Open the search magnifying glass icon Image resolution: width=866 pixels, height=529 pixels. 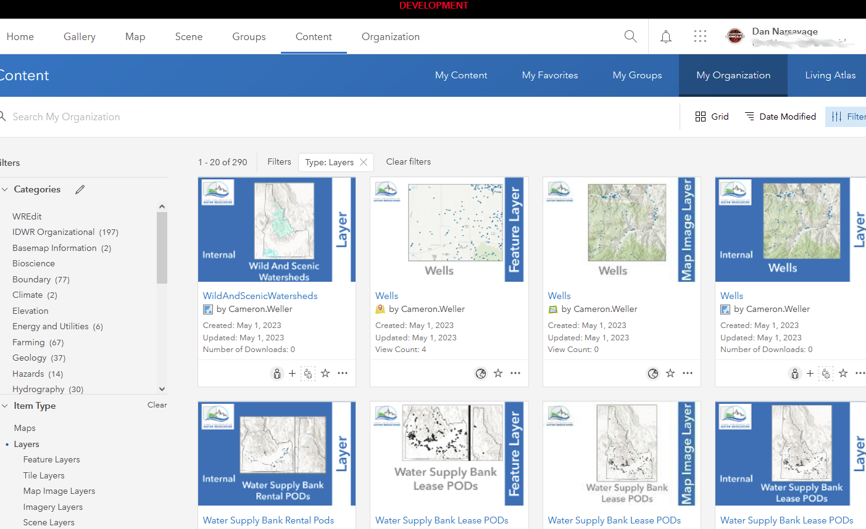[x=630, y=36]
